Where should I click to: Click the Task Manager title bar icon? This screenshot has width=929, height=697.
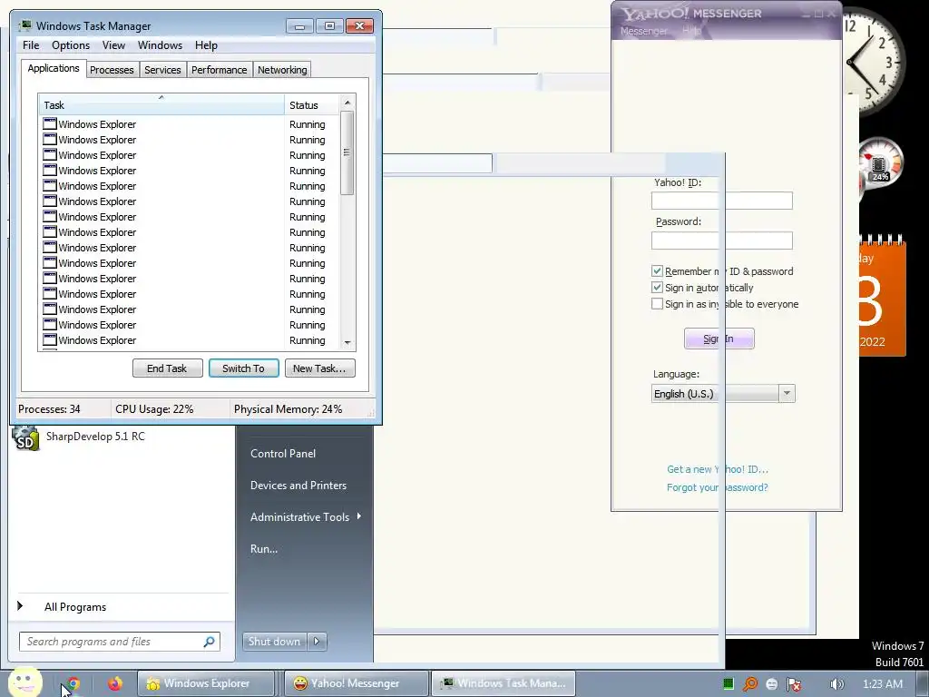click(x=24, y=25)
